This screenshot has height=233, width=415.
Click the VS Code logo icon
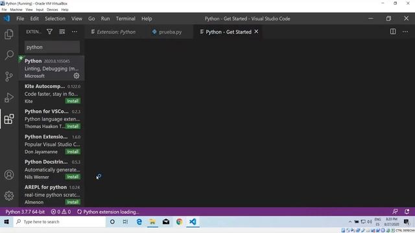coord(6,19)
